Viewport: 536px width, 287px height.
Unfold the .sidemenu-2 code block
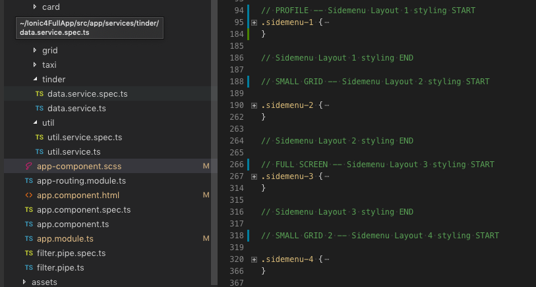coord(254,106)
